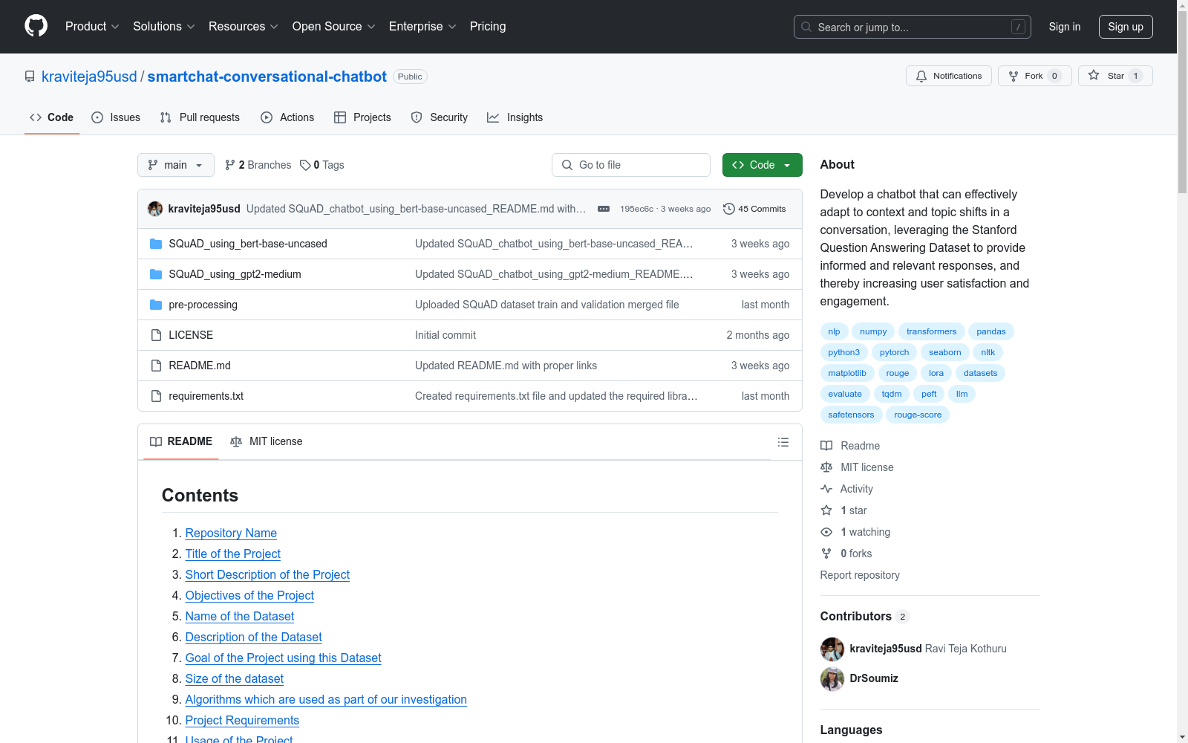Click the stars icon beside 1 star
The image size is (1188, 743).
(x=826, y=510)
